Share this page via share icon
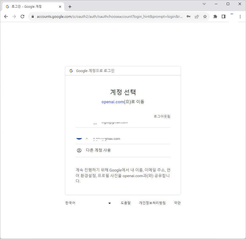Viewport: 246px width, 239px height. tap(197, 16)
